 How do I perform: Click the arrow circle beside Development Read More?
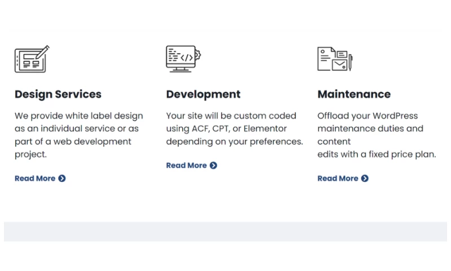tap(214, 165)
